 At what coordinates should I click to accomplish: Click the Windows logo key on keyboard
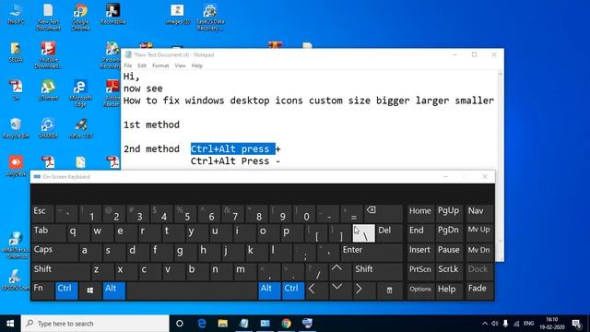pyautogui.click(x=89, y=290)
